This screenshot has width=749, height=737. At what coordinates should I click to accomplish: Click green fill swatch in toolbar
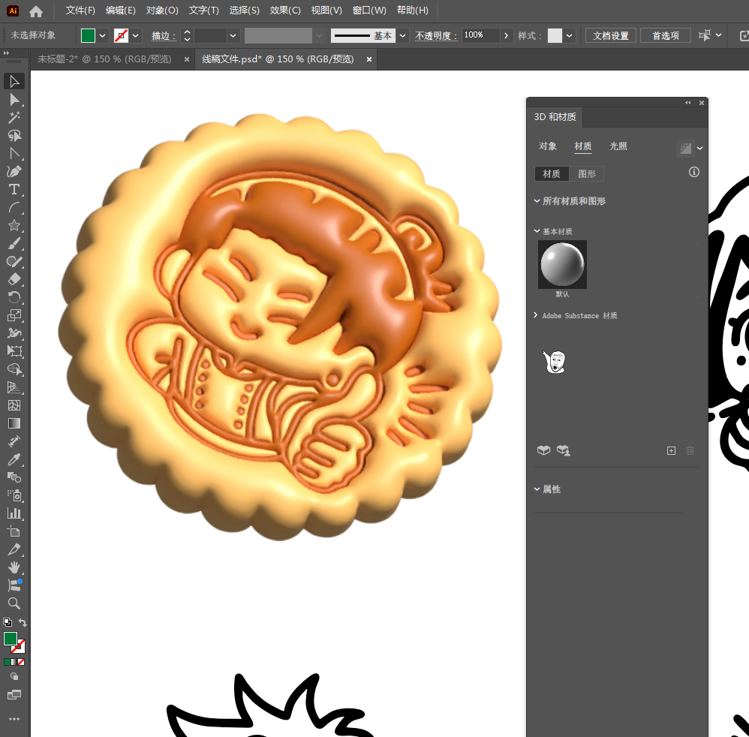point(11,639)
